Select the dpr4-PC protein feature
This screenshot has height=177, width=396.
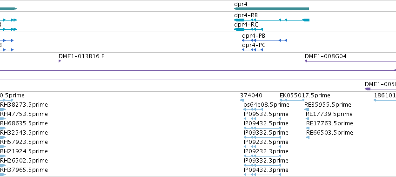coord(253,50)
